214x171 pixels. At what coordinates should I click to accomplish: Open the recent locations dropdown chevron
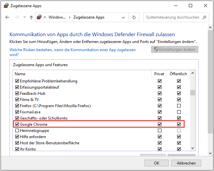(24, 17)
